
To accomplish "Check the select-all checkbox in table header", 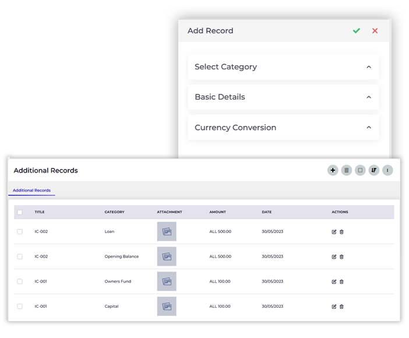I will (x=20, y=212).
